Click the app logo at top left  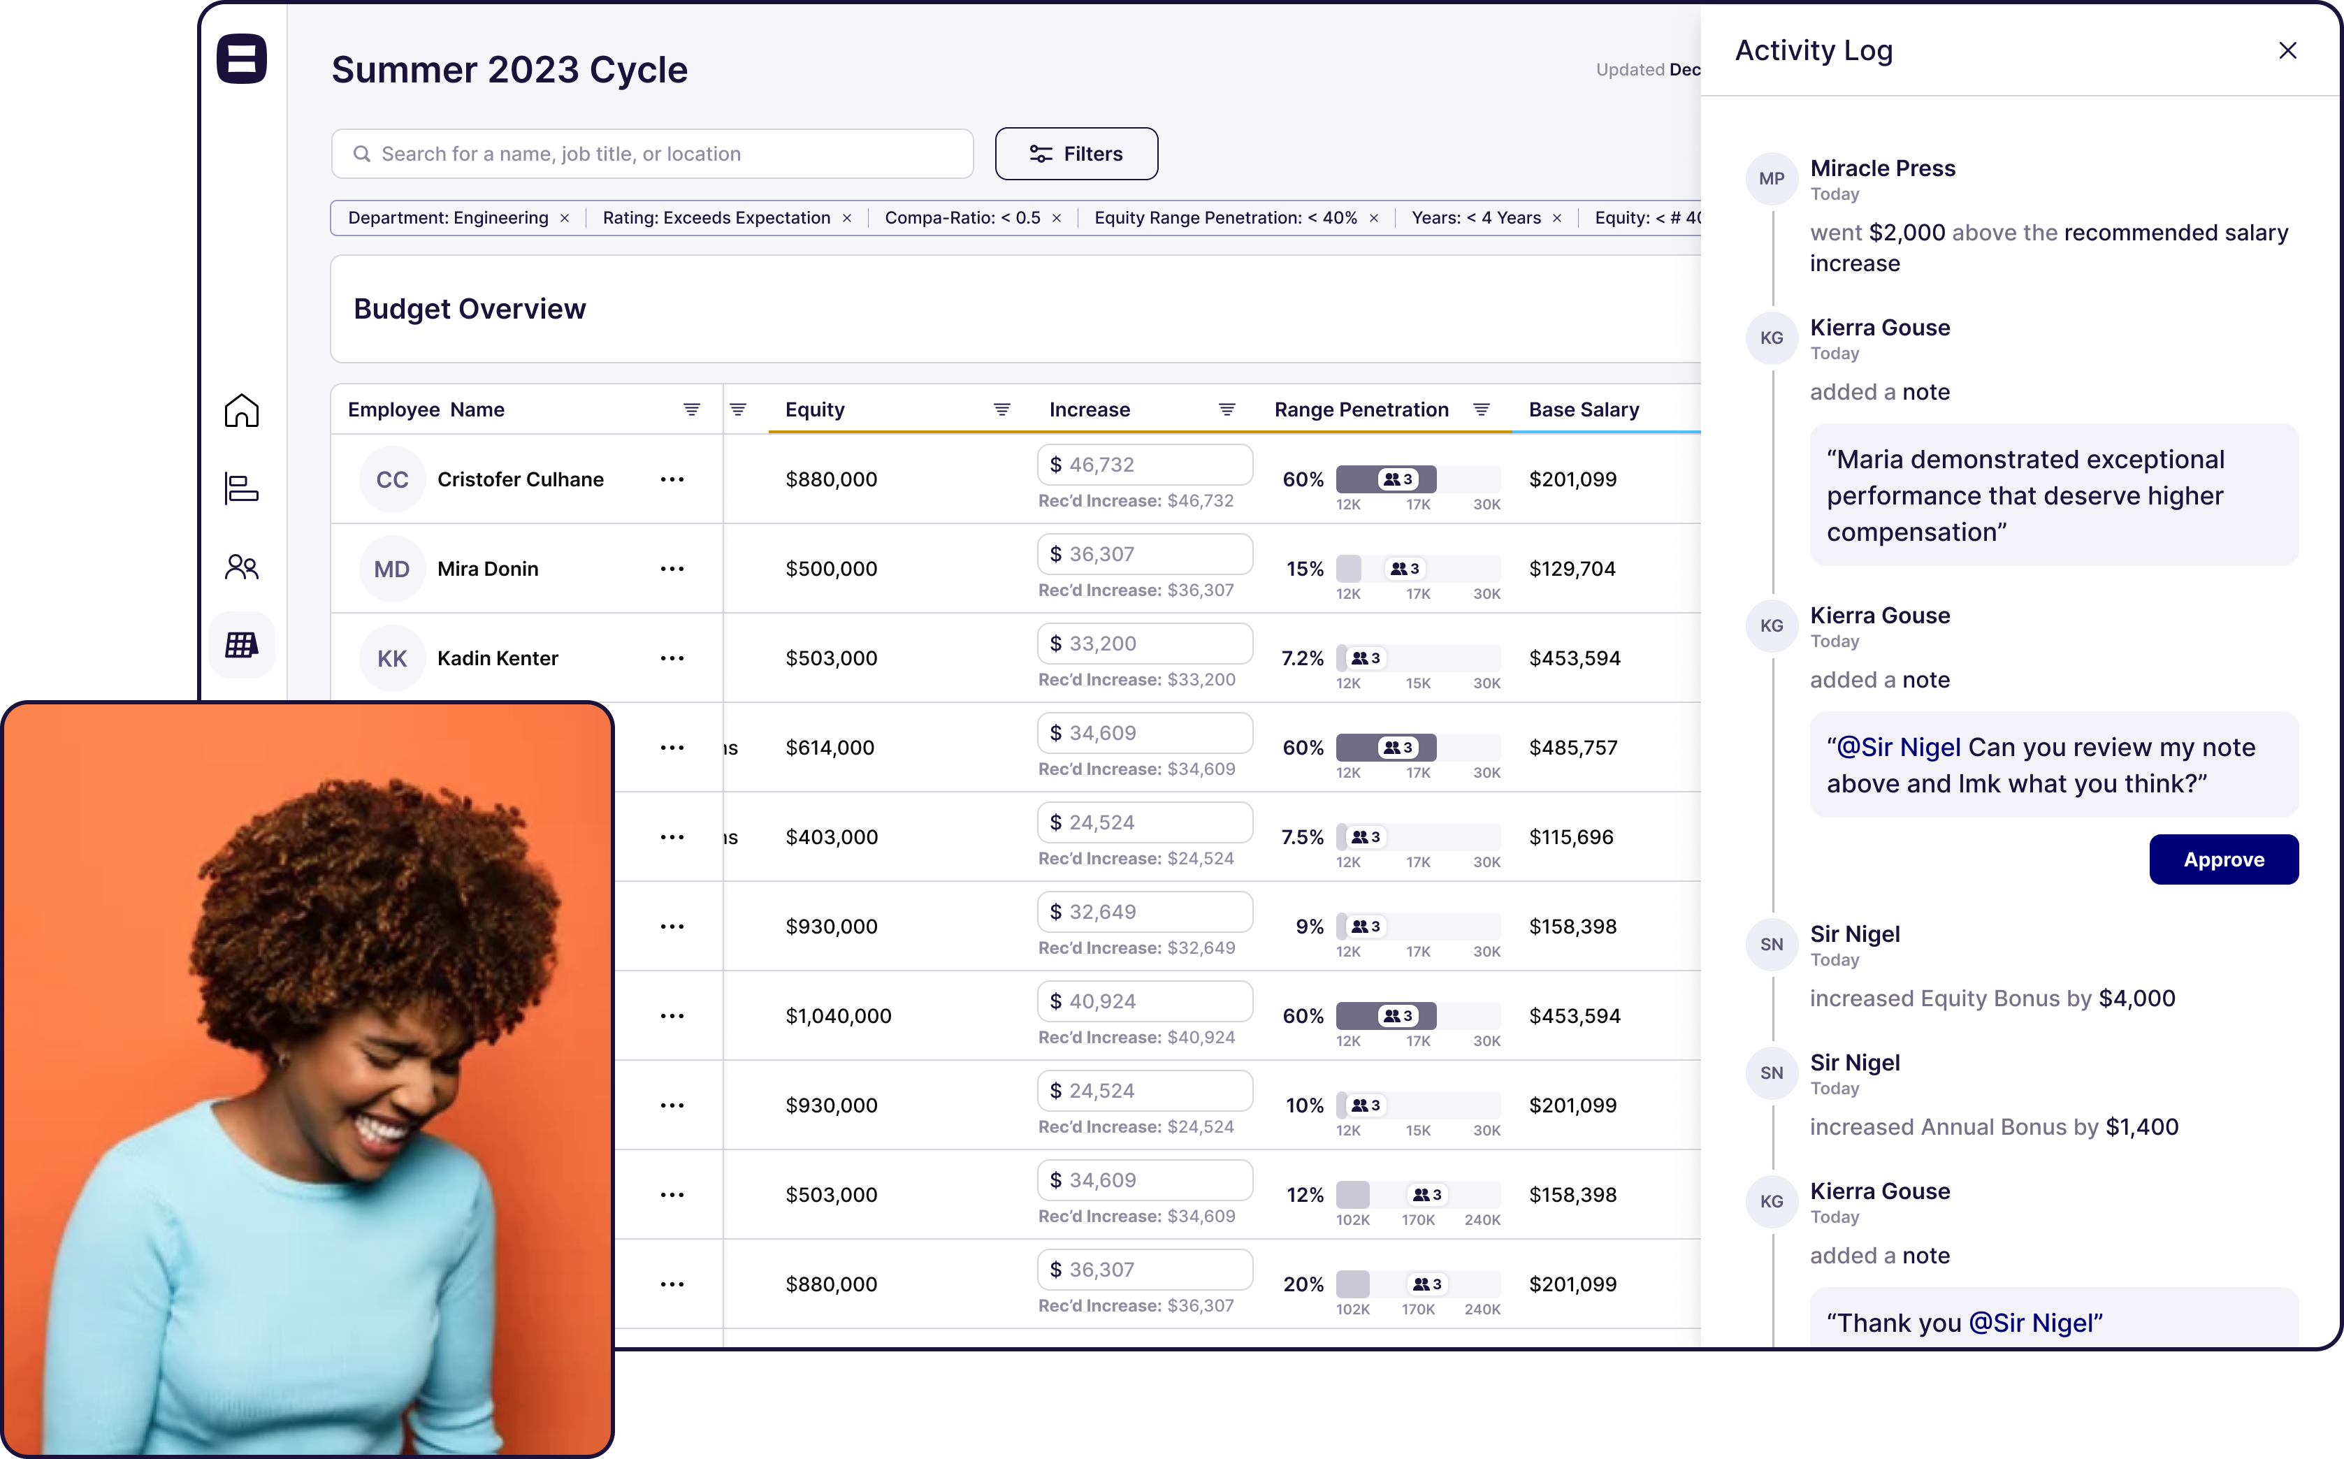pyautogui.click(x=241, y=59)
